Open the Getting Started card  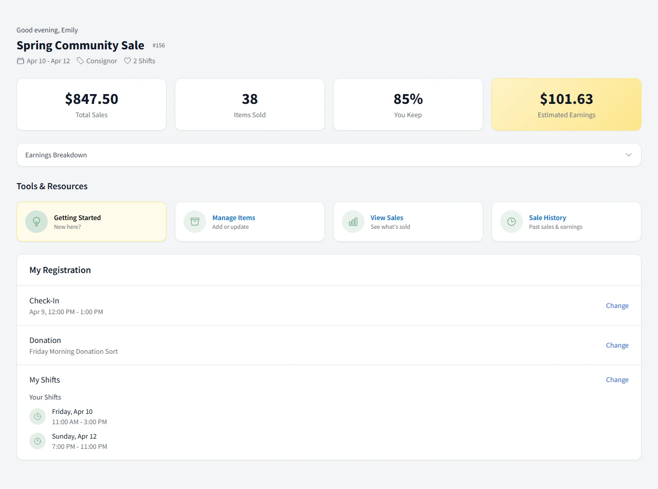point(92,222)
